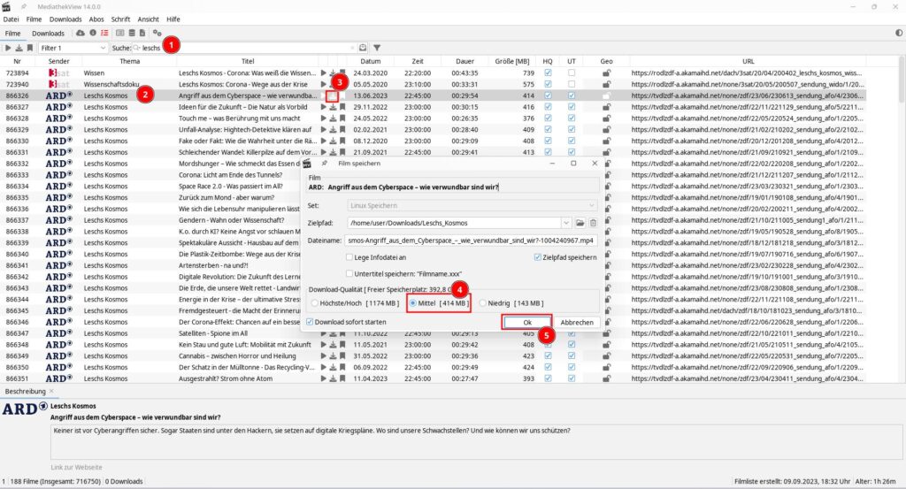Click the description text starting 'Keiner ist vor Cyberangriffen'
The image size is (906, 489).
click(312, 431)
